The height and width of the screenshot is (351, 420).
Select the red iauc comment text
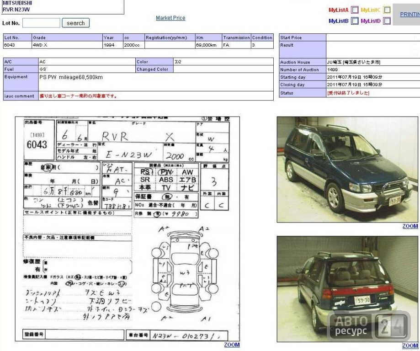click(x=78, y=96)
